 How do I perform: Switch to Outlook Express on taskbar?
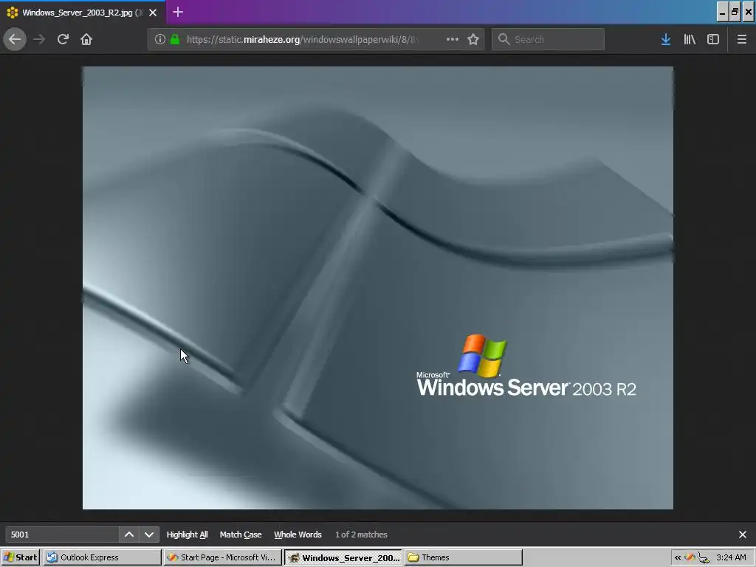coord(102,557)
